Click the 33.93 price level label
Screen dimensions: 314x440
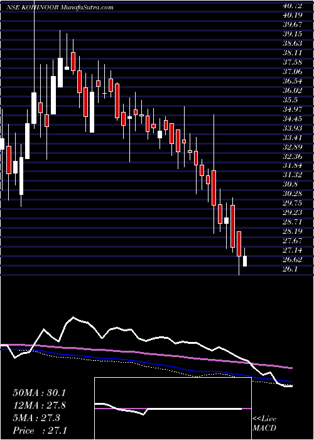click(x=293, y=128)
